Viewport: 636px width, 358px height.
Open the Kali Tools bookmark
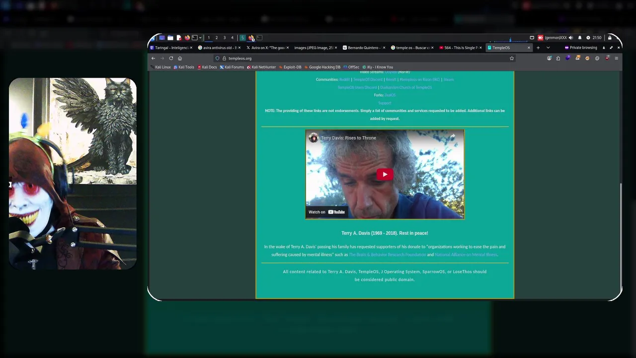(184, 67)
